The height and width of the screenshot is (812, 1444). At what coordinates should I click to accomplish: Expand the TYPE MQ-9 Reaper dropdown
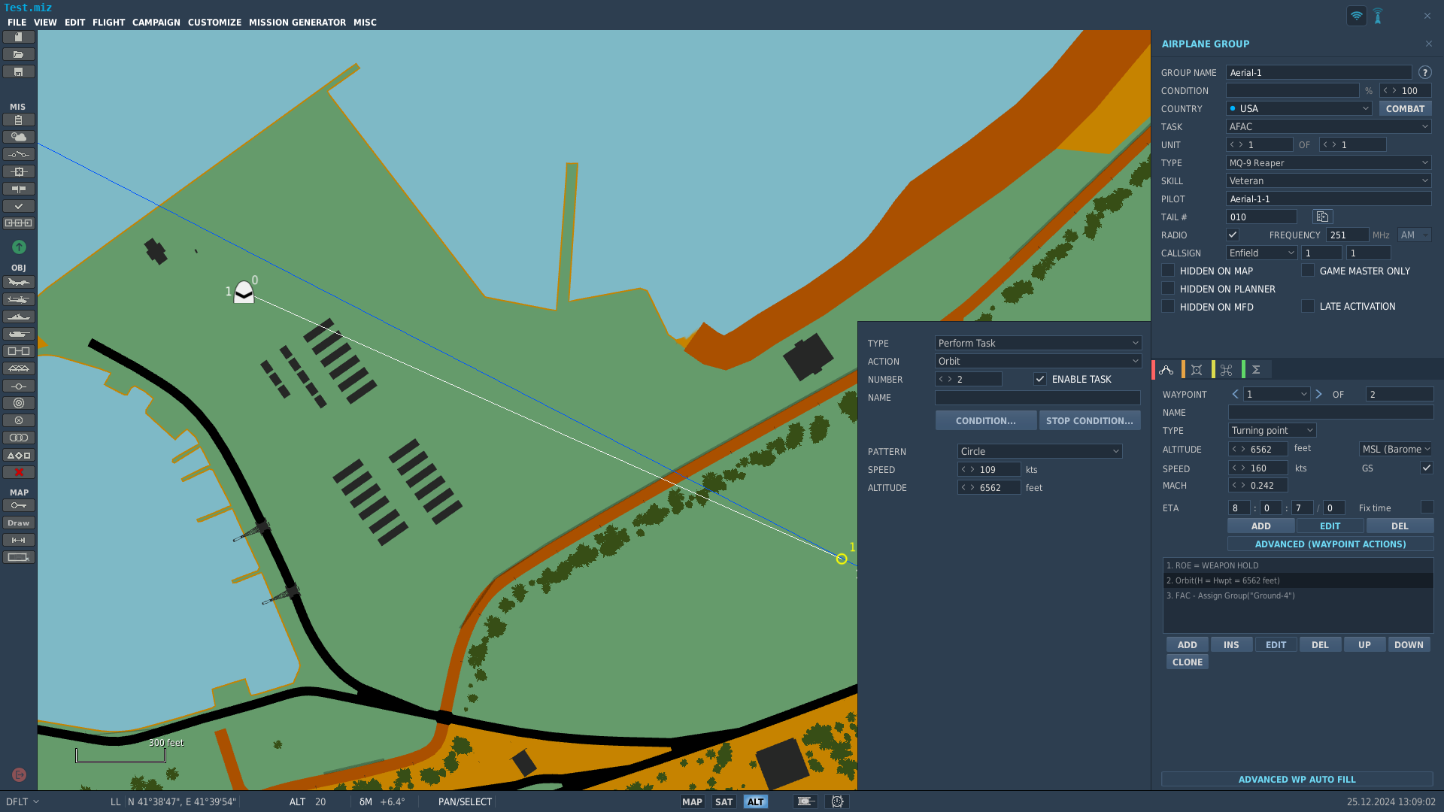pyautogui.click(x=1329, y=162)
